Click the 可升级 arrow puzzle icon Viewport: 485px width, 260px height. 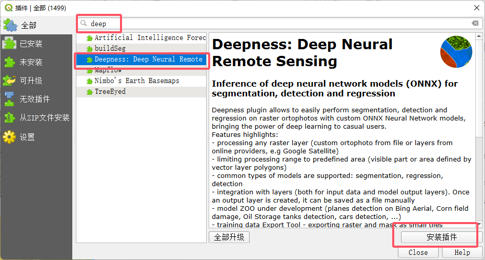[x=9, y=81]
